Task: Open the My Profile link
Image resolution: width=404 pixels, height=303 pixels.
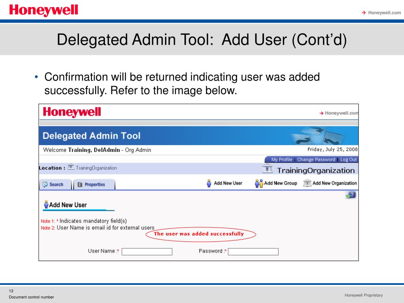Action: tap(282, 159)
